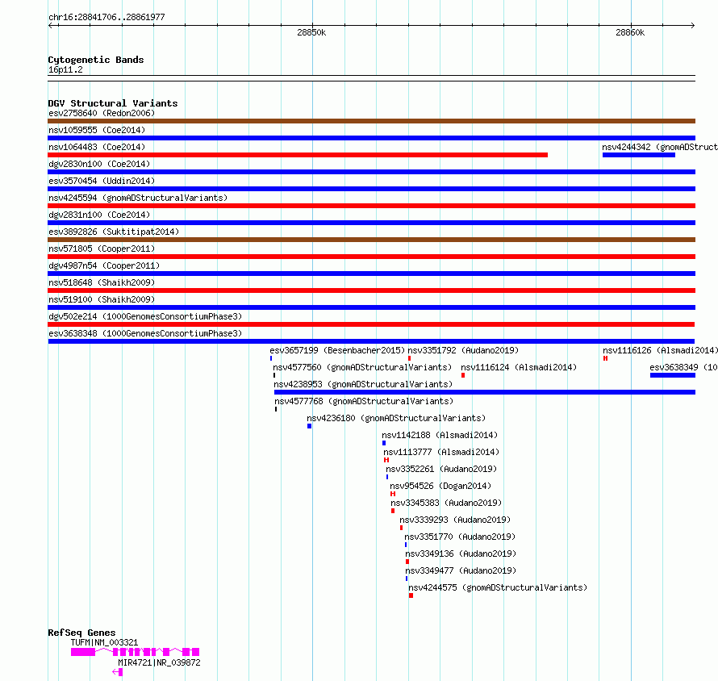Select the MIR4721|NR_039872 label
718x681 pixels.
tap(160, 662)
